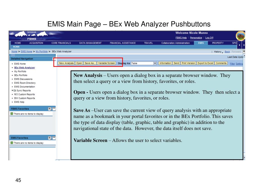Select R/3 Custom Reports item

tap(24, 94)
